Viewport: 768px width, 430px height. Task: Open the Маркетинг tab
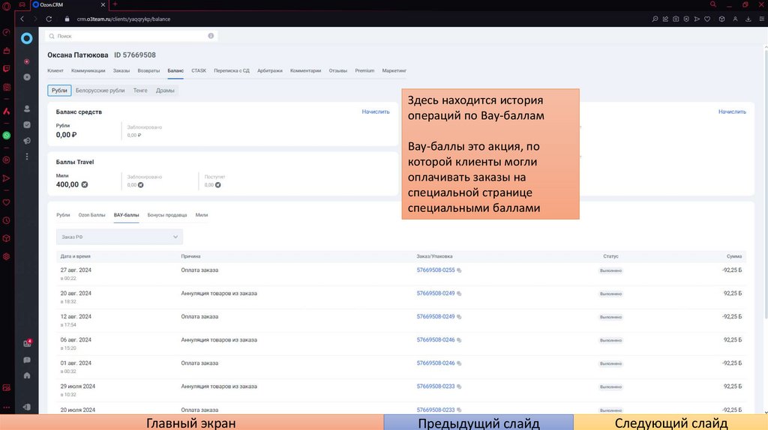(x=394, y=70)
